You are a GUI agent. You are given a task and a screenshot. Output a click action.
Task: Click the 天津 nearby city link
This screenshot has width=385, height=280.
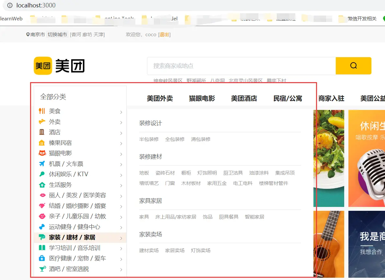click(x=98, y=35)
